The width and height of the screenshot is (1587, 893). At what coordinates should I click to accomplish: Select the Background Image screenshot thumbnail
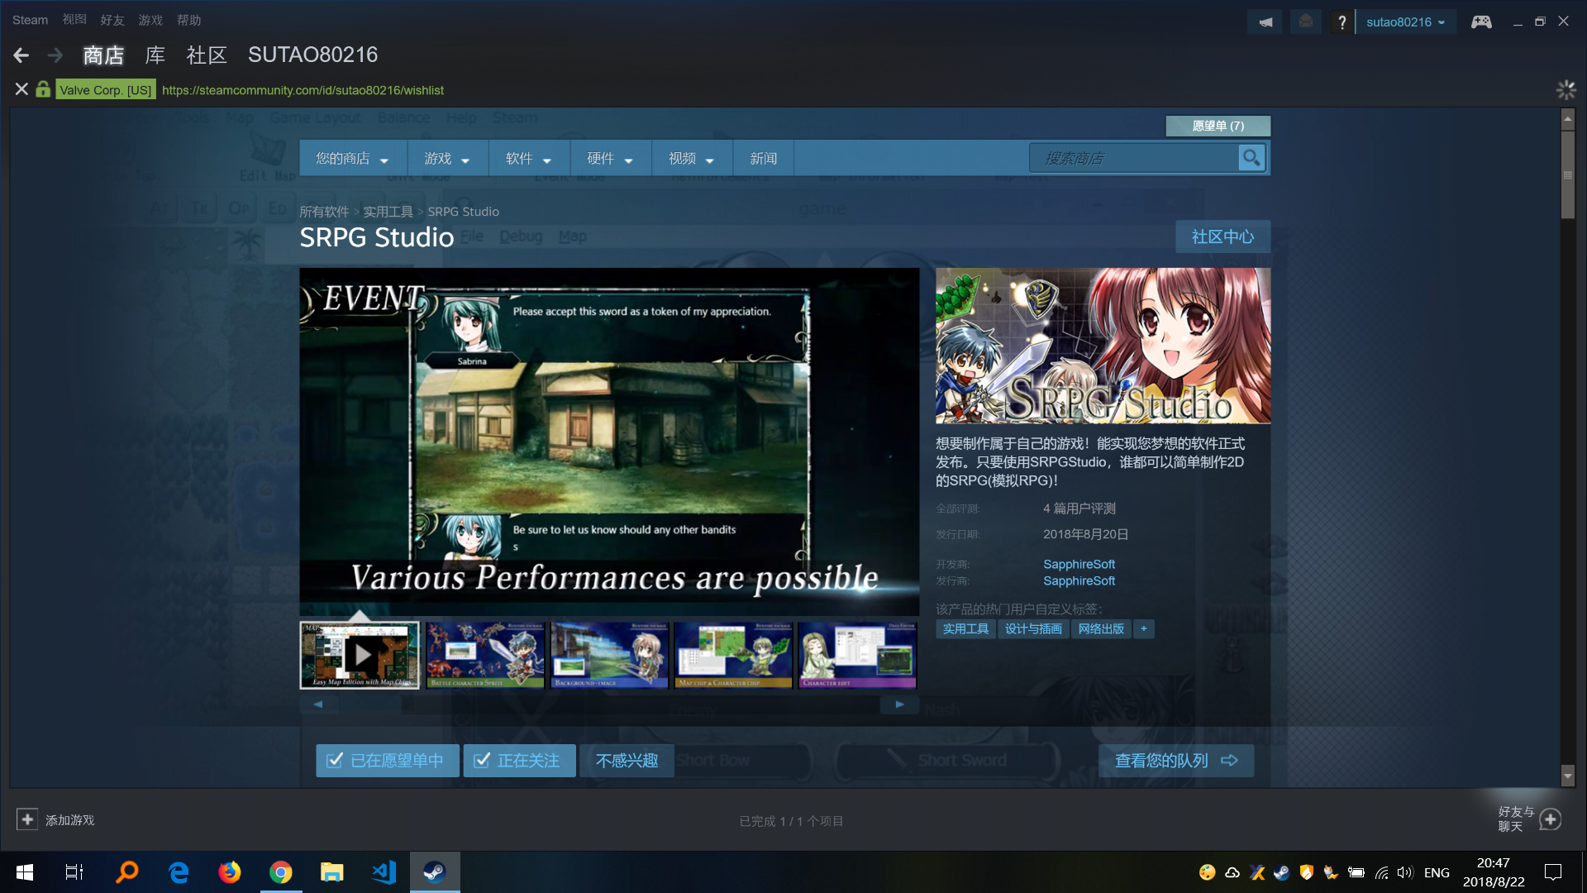click(x=609, y=655)
